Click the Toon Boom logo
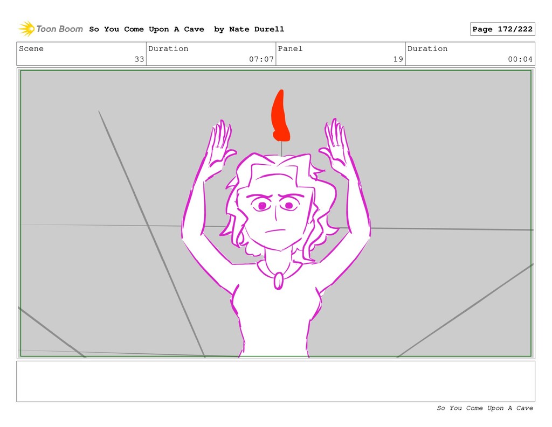This screenshot has height=427, width=552. (51, 29)
